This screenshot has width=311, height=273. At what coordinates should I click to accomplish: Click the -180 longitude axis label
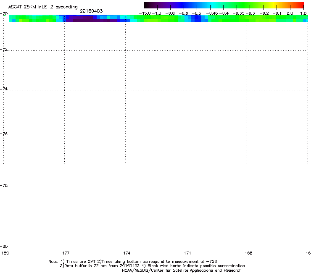[4, 253]
